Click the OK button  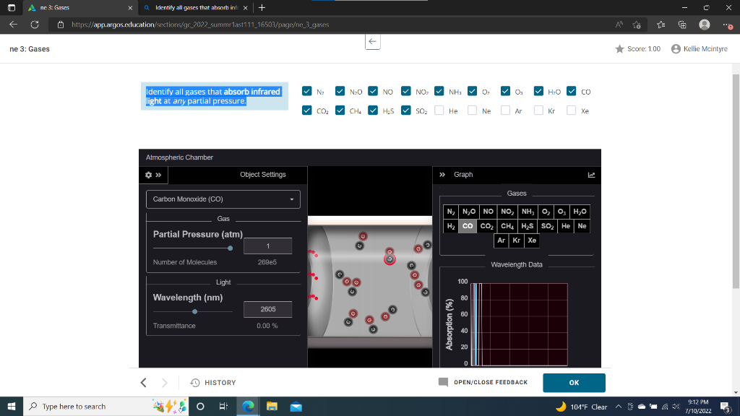click(574, 383)
